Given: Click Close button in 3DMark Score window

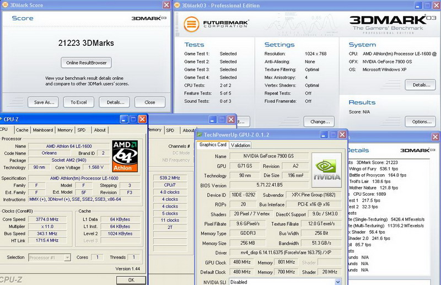Looking at the screenshot, I should (150, 102).
